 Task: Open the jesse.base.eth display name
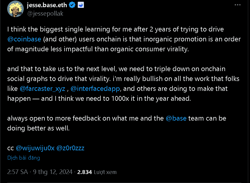point(47,5)
